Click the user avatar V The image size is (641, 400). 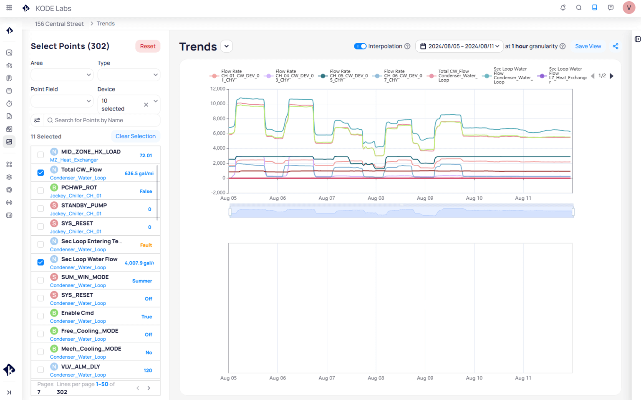point(628,8)
